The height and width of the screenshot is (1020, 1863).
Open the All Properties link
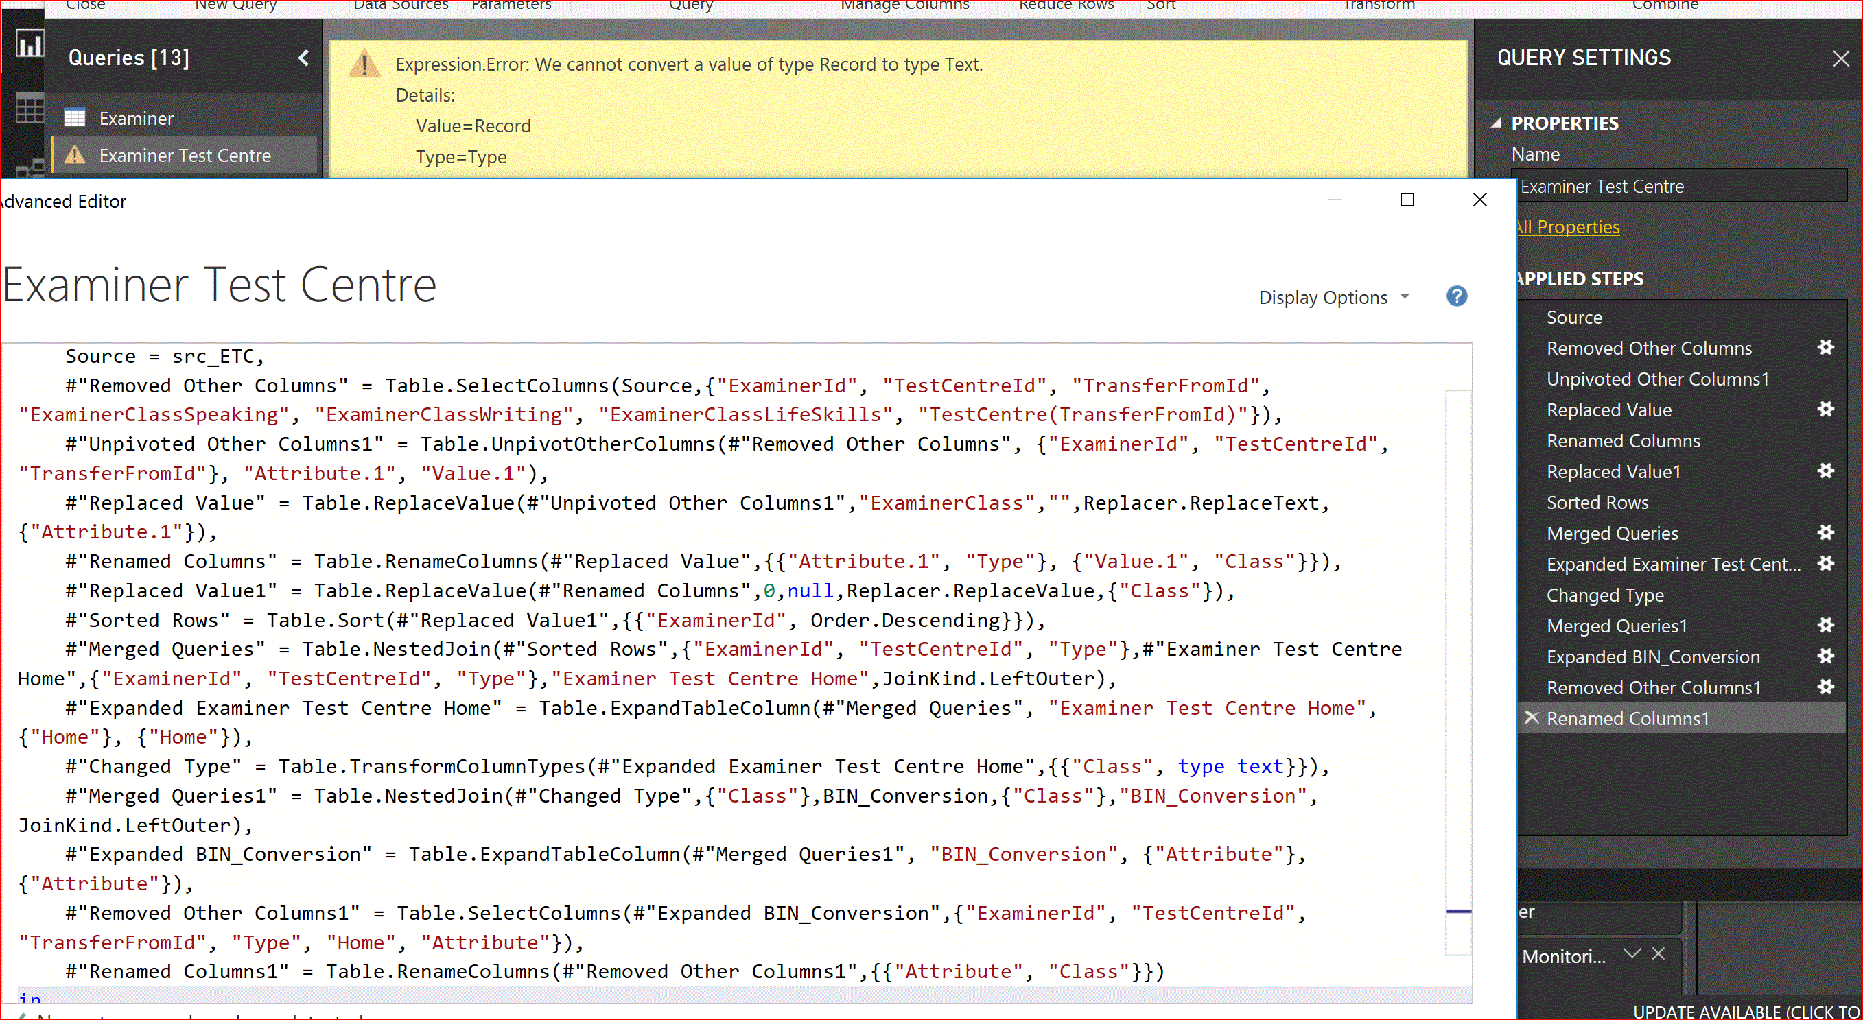point(1568,227)
